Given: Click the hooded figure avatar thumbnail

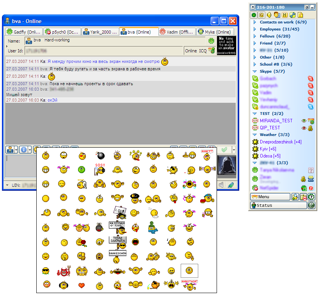Looking at the screenshot, I should pyautogui.click(x=226, y=165).
